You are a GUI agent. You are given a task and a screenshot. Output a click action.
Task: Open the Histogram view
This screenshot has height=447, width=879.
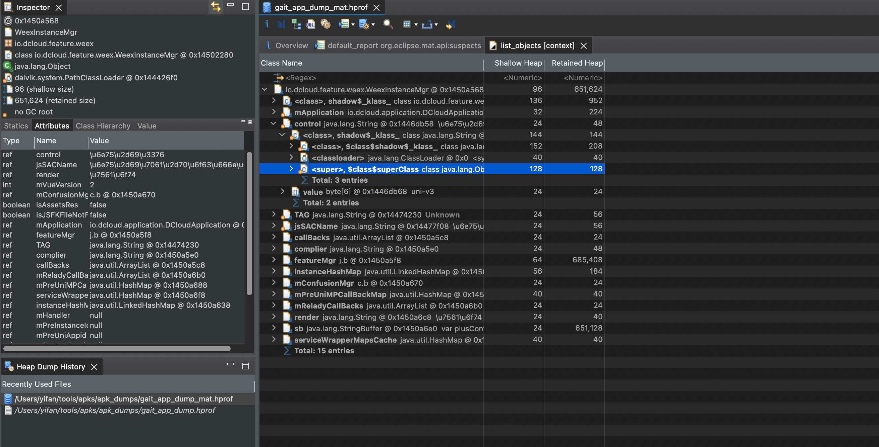(x=281, y=24)
